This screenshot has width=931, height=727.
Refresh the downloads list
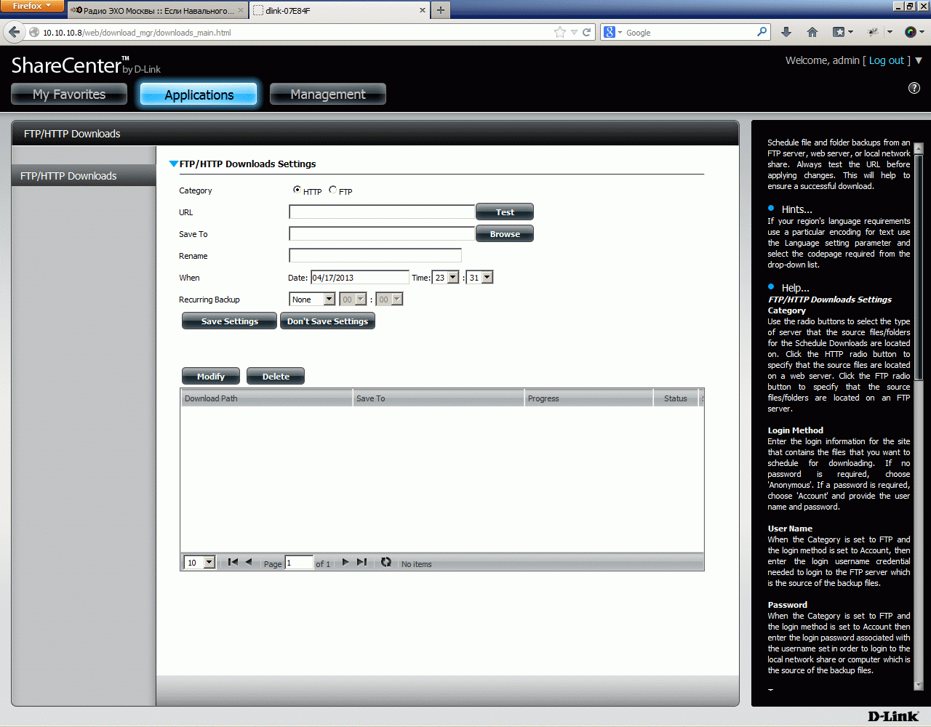pyautogui.click(x=386, y=562)
